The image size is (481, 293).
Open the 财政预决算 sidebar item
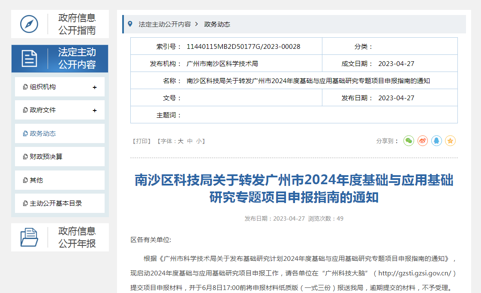click(45, 157)
